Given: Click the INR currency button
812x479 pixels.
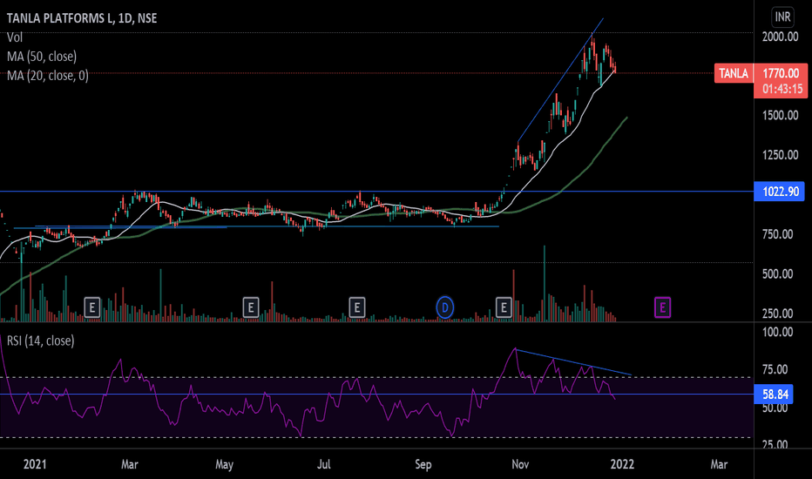Looking at the screenshot, I should coord(782,17).
